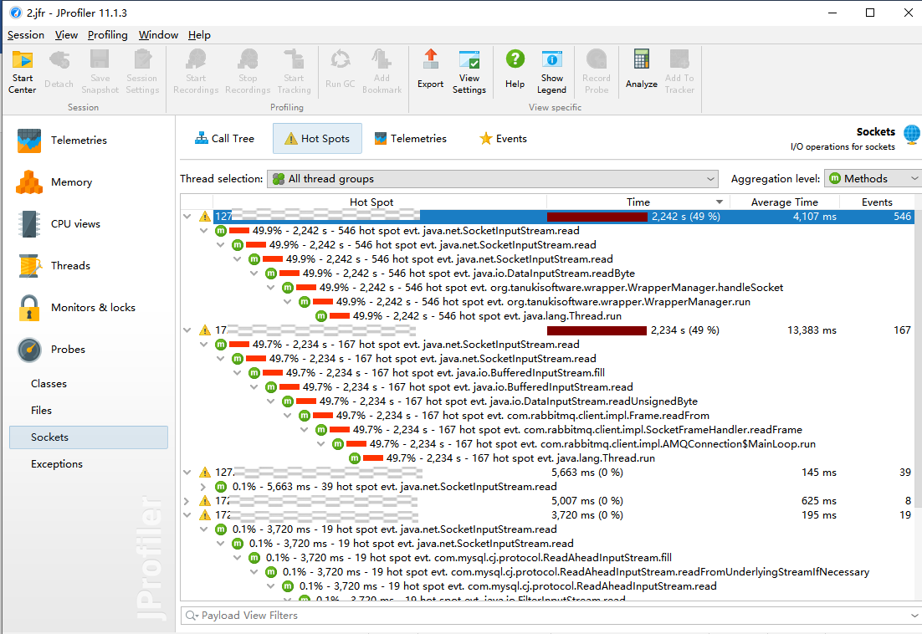Open View Settings from the toolbar
The width and height of the screenshot is (922, 634).
[469, 70]
